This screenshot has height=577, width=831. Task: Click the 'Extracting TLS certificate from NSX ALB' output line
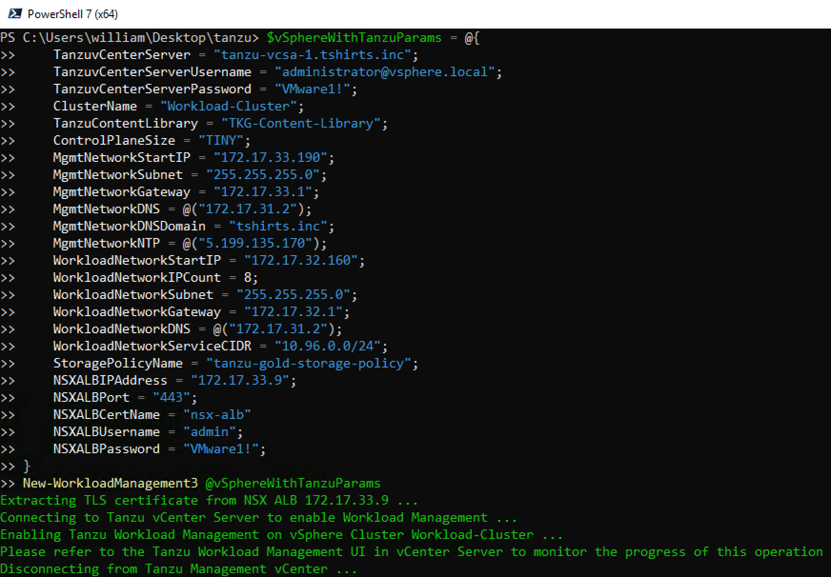[209, 500]
